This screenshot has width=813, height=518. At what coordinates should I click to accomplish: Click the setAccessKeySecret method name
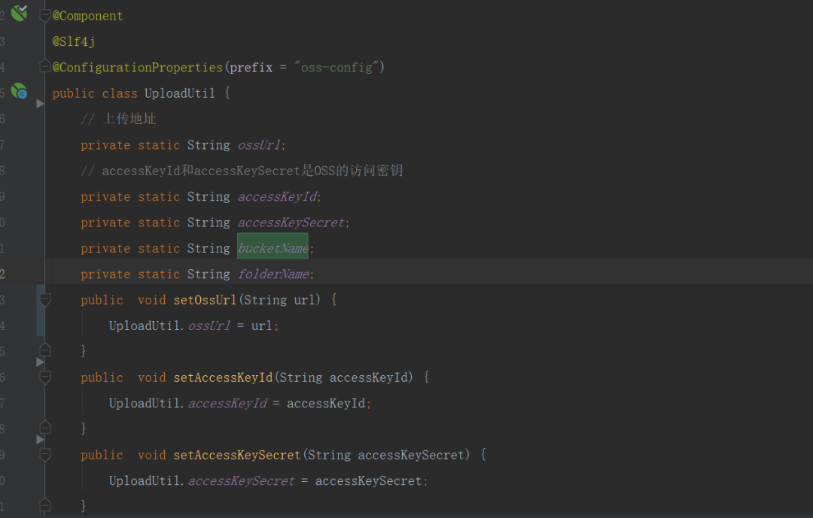point(237,456)
